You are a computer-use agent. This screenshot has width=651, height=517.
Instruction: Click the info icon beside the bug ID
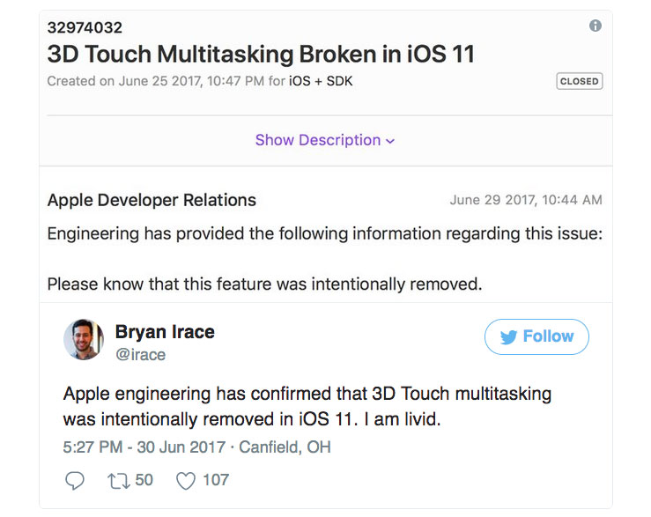pyautogui.click(x=596, y=26)
